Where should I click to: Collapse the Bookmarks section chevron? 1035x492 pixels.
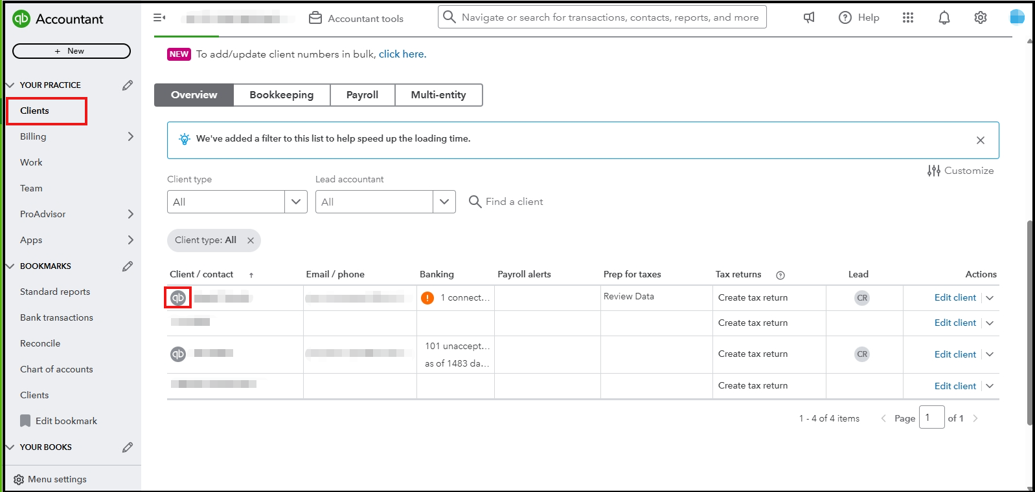pyautogui.click(x=10, y=266)
